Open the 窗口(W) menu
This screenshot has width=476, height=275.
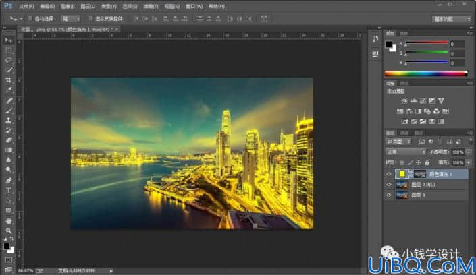coord(194,6)
